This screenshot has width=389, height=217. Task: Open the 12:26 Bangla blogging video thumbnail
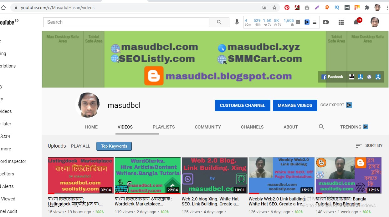348,176
